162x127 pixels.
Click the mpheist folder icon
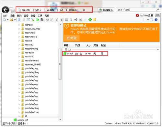pos(22,25)
